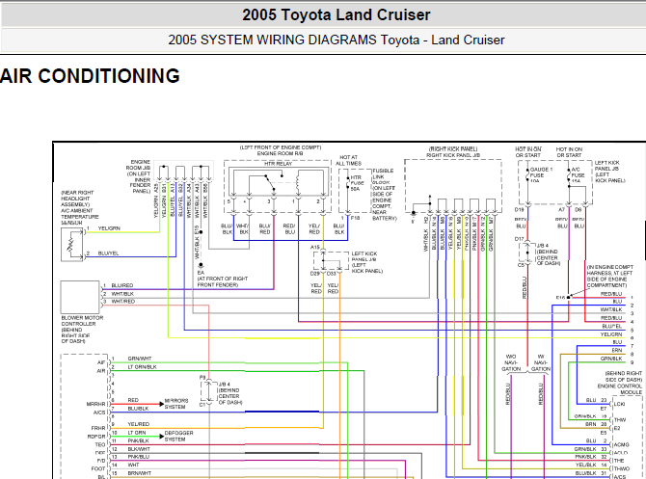Select "(AT FRONT OF RIGHT FRONT FENDER)" ground note
The width and height of the screenshot is (646, 479).
(x=223, y=281)
